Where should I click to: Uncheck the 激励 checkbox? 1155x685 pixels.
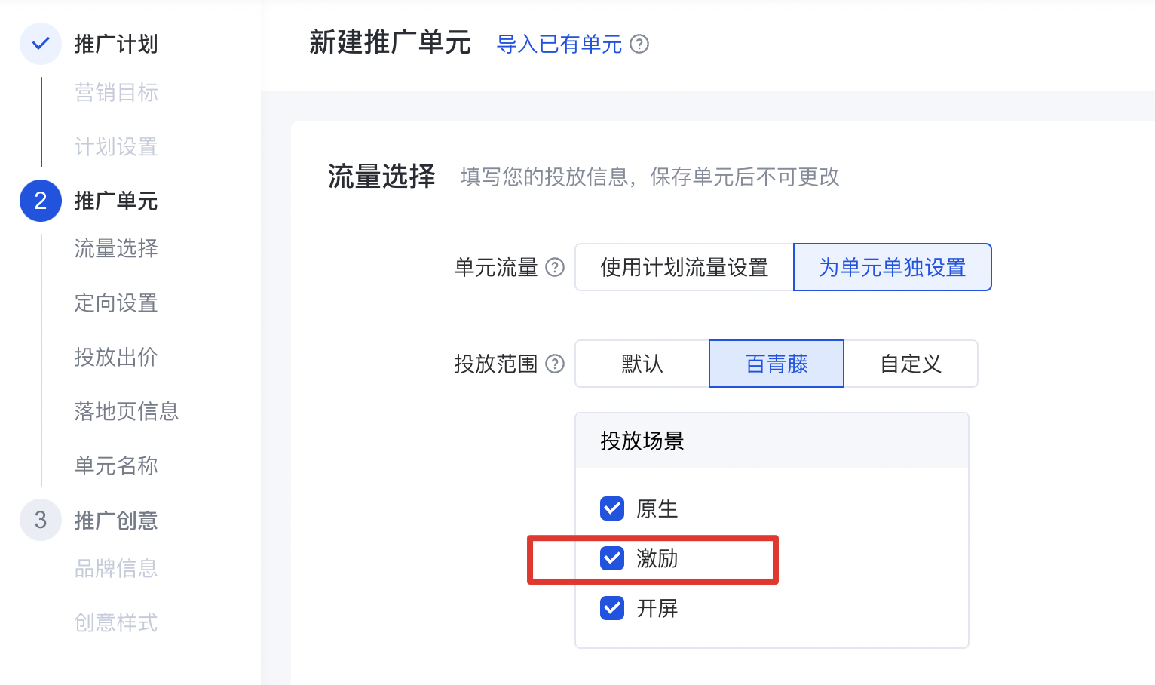[x=612, y=558]
